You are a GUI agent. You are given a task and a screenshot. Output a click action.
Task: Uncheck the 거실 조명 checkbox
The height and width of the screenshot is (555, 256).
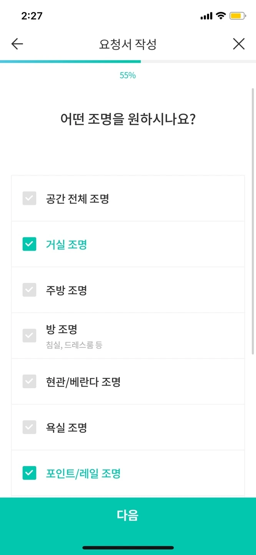[x=29, y=244]
